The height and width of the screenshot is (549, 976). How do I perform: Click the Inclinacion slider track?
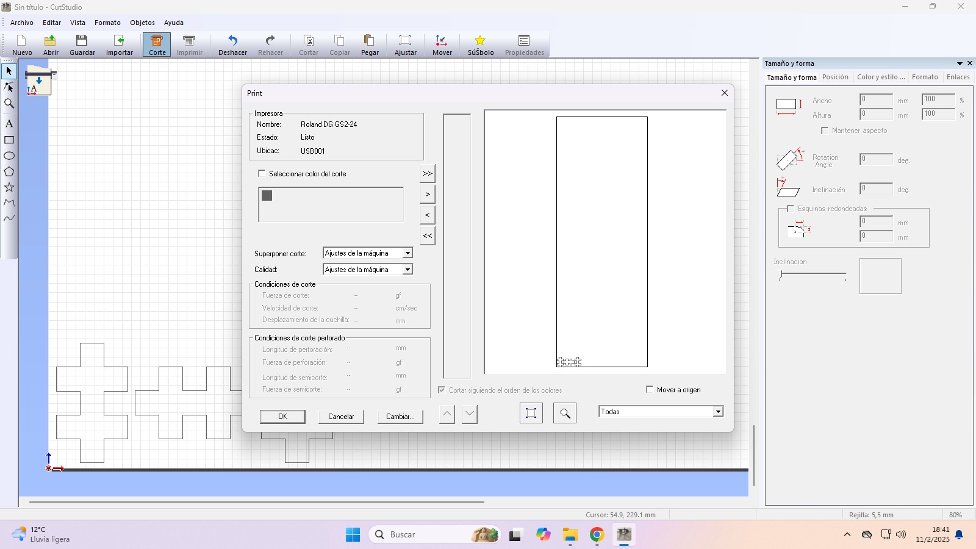(x=813, y=274)
